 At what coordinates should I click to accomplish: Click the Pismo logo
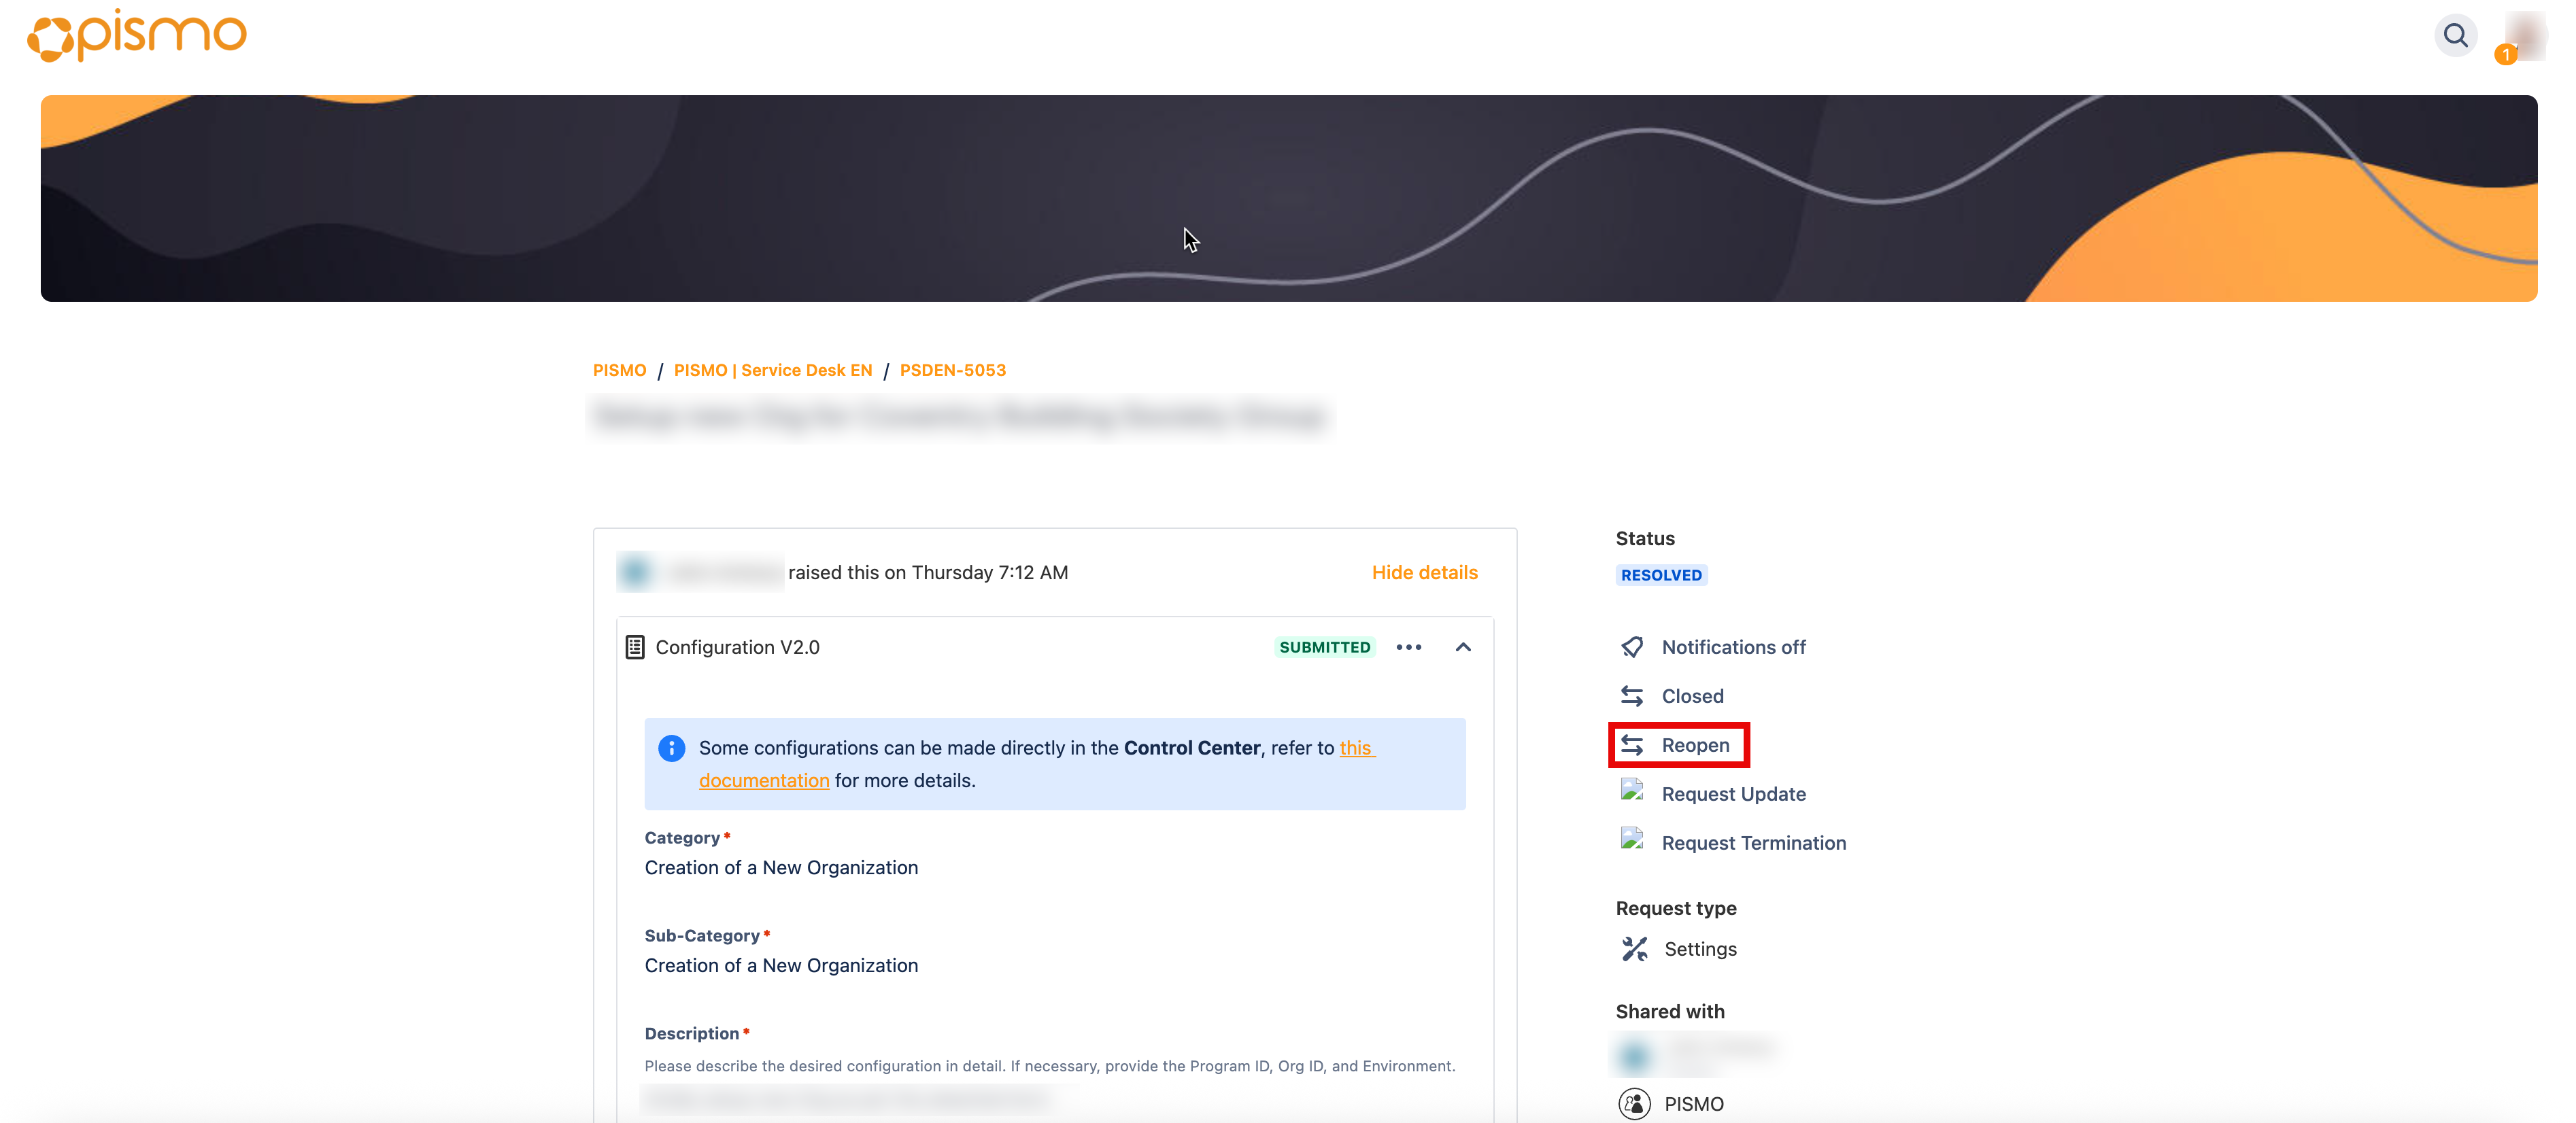[137, 36]
